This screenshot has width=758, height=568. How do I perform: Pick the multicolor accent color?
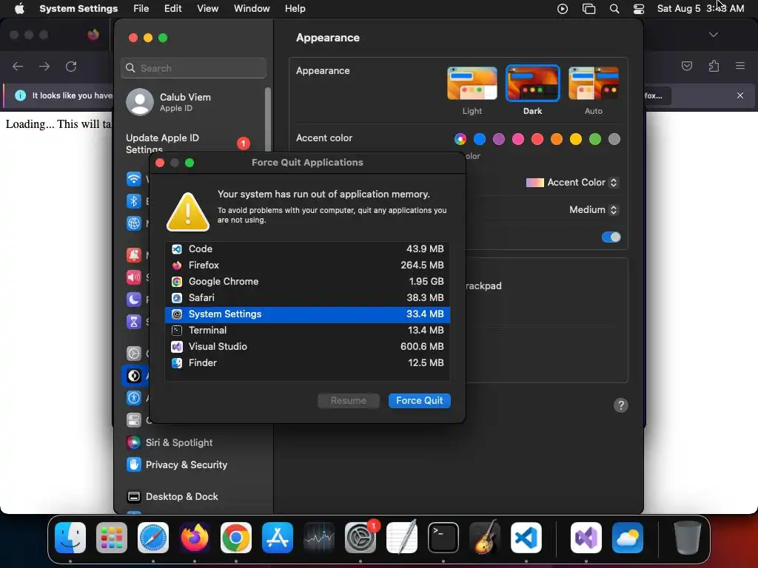click(460, 139)
